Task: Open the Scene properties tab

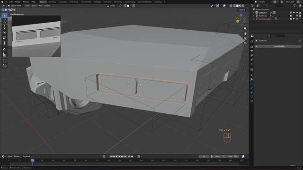Action: pos(251,60)
